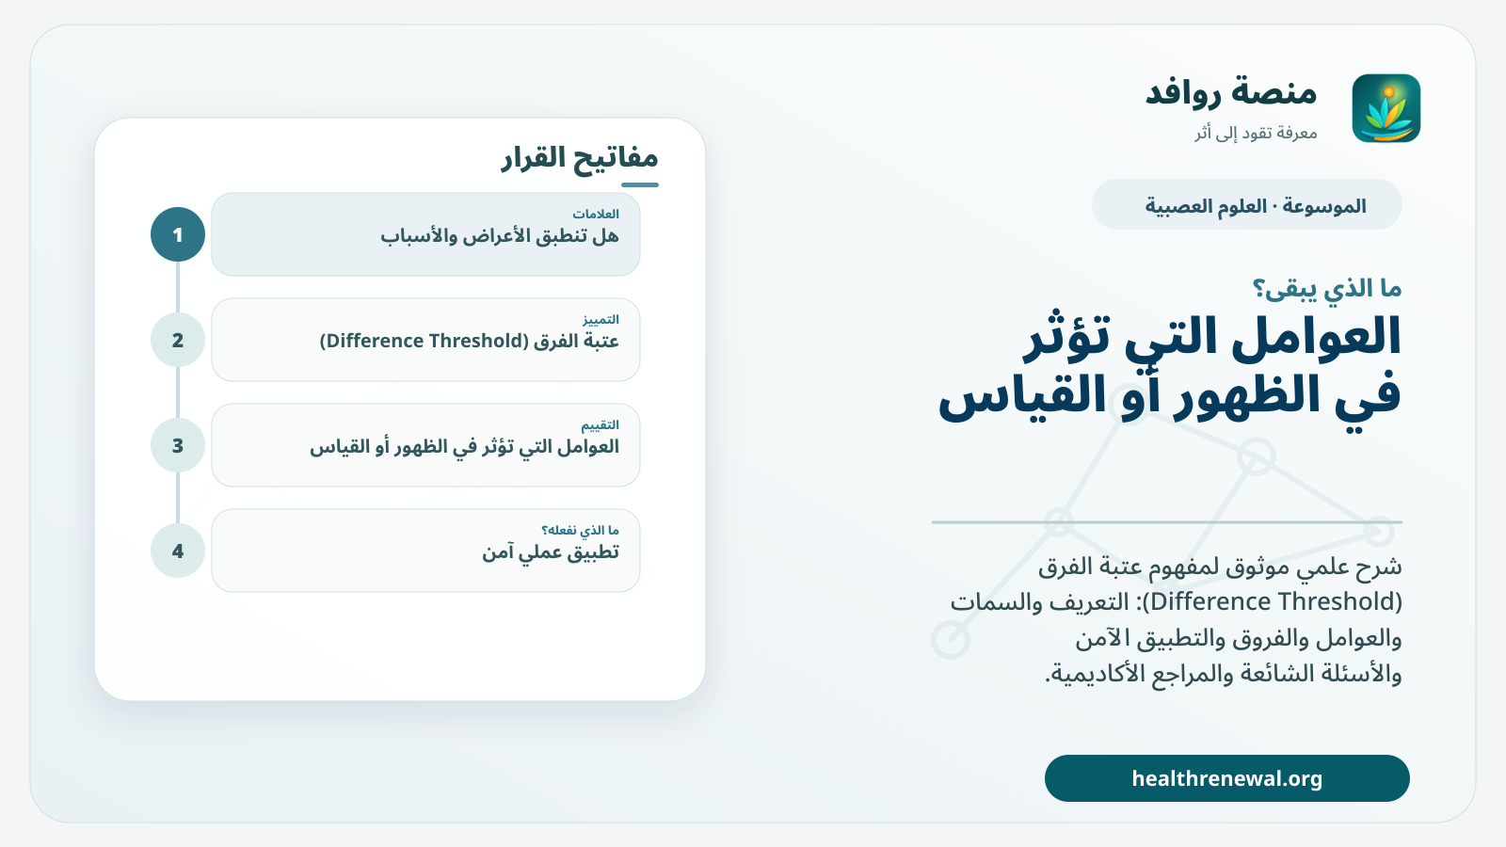This screenshot has width=1506, height=847.
Task: Click the platform name منصة روافد
Action: coord(1231,92)
